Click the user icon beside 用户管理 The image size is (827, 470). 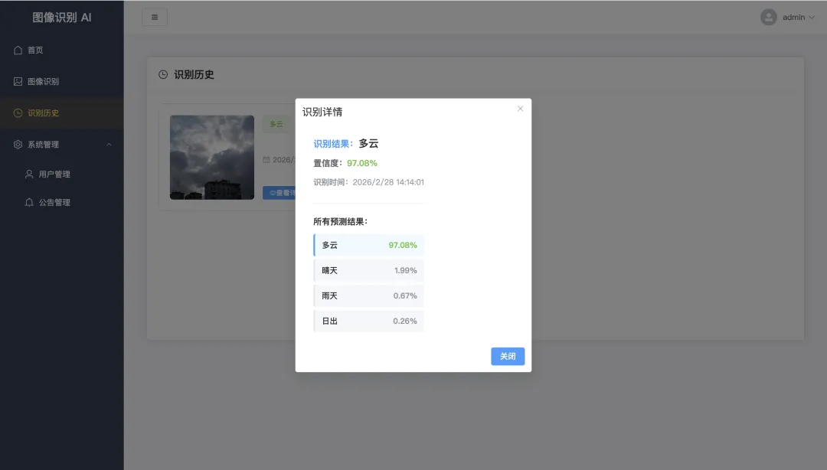[x=29, y=174]
